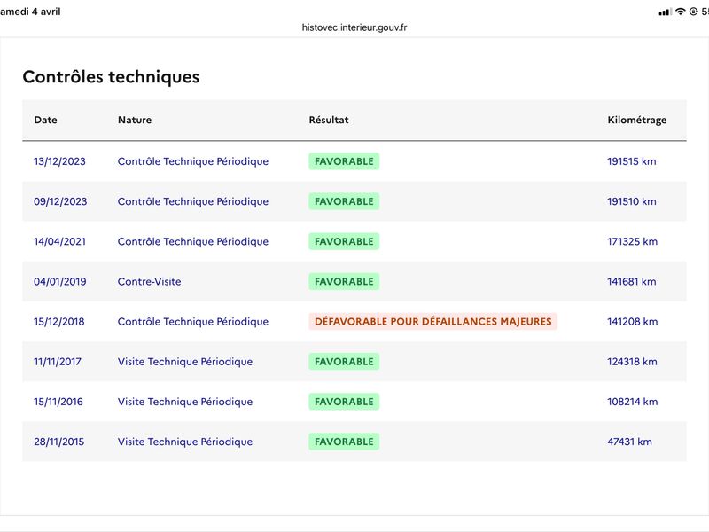The height and width of the screenshot is (532, 709).
Task: Select the Contre-Visite entry
Action: point(150,281)
